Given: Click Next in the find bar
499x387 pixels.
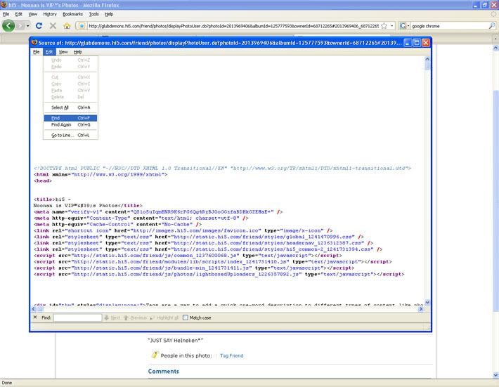Looking at the screenshot, I should tap(112, 317).
